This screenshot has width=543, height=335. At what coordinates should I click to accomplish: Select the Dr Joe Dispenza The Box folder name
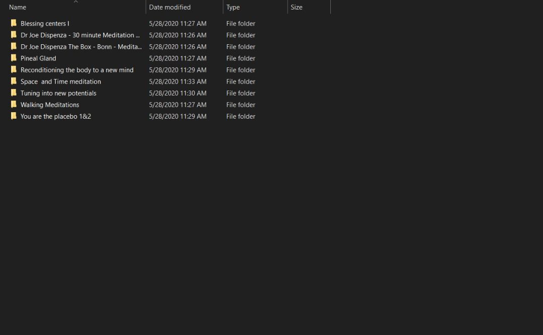pyautogui.click(x=81, y=47)
